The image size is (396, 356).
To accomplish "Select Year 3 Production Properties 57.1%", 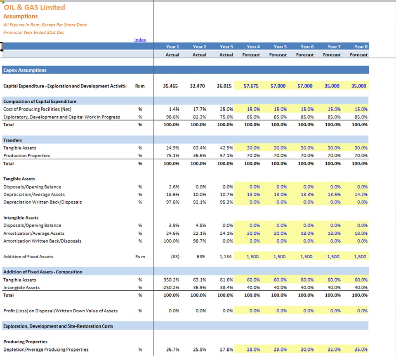I will pyautogui.click(x=226, y=156).
